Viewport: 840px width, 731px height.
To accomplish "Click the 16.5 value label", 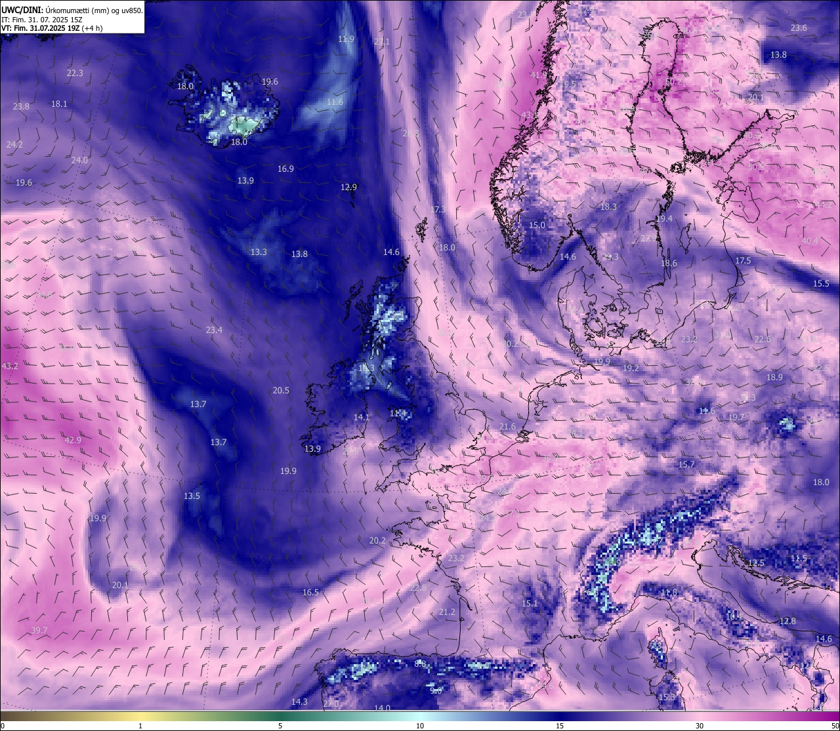I will 310,592.
